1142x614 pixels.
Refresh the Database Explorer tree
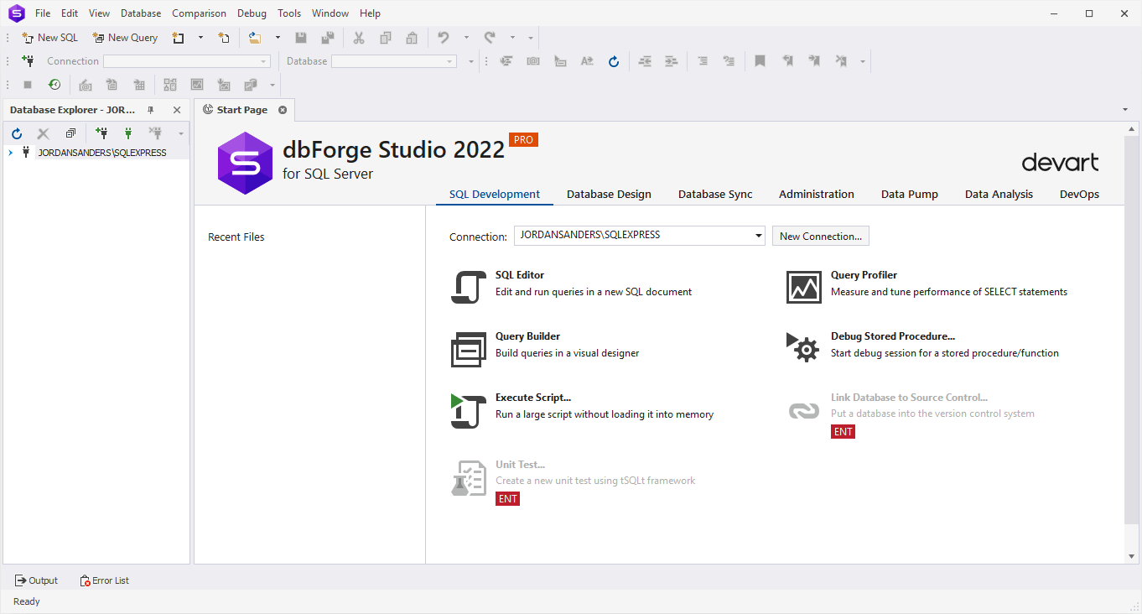coord(17,133)
